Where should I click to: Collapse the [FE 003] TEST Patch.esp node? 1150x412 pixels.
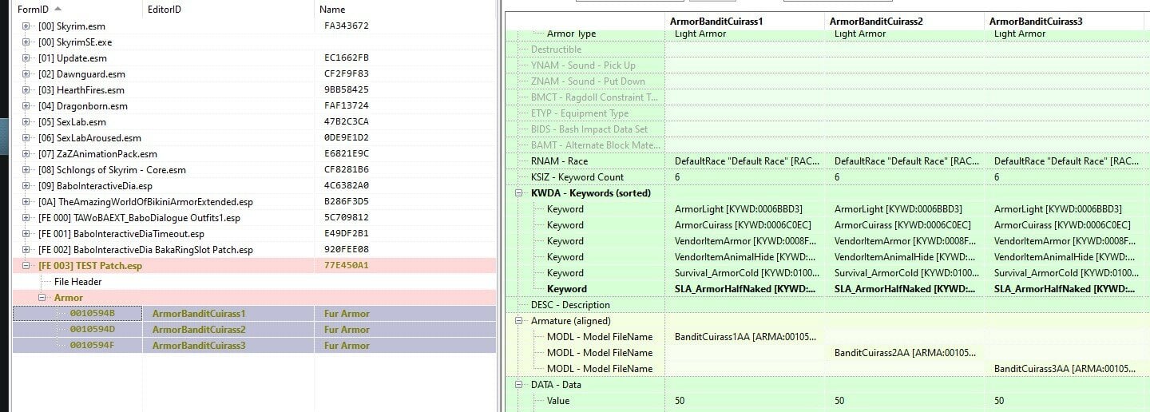click(26, 266)
